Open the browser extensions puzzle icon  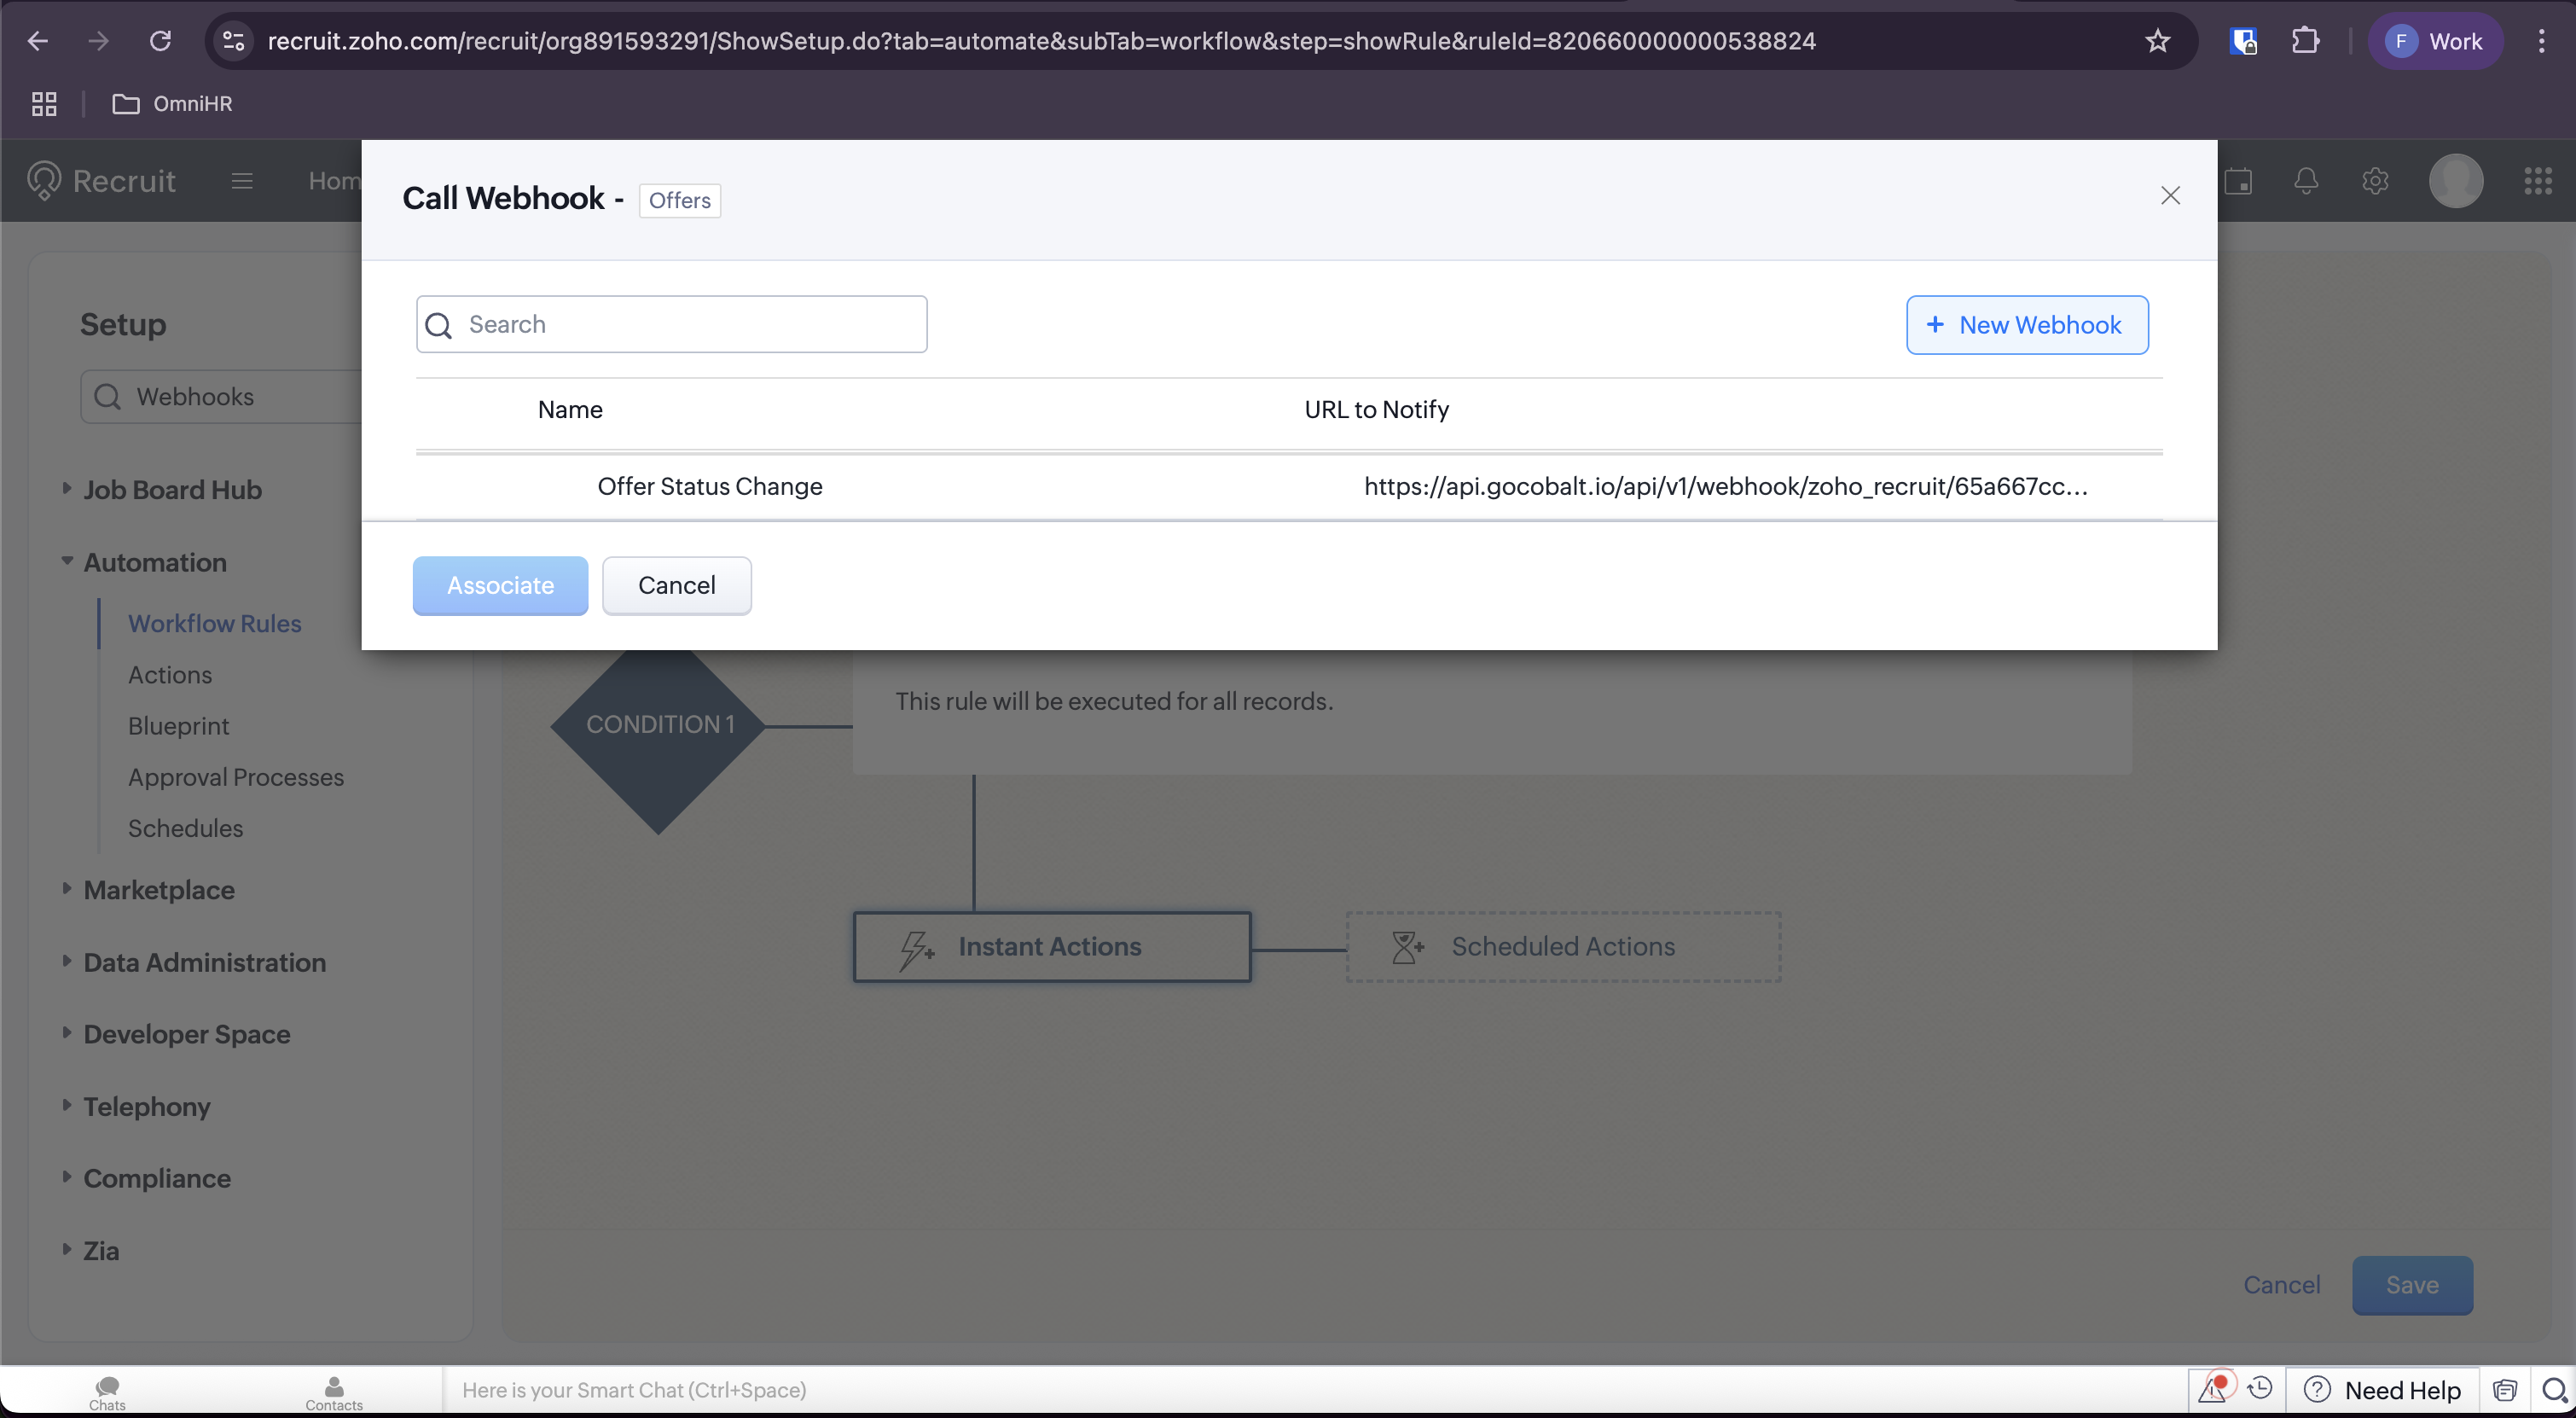pyautogui.click(x=2304, y=41)
